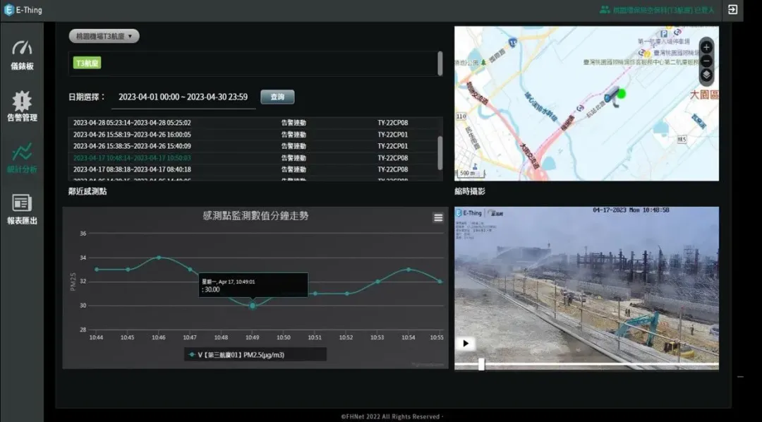
Task: Click the 縮時攝影 section heading
Action: [469, 191]
